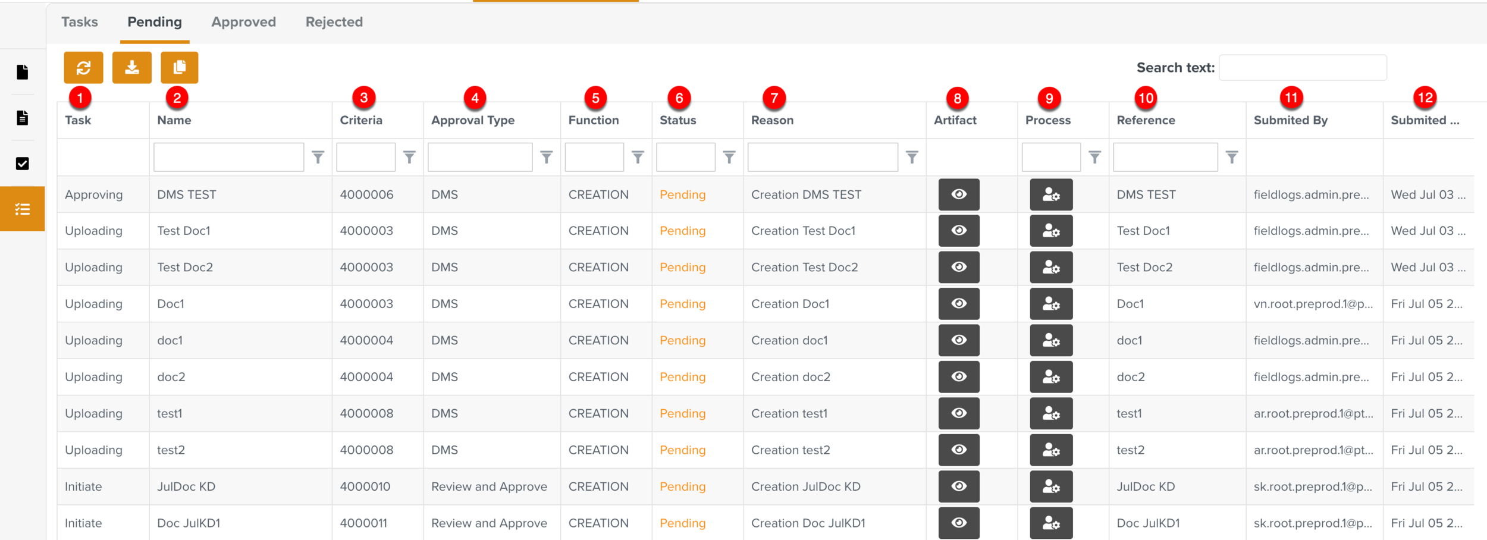
Task: Click the checked box icon in sidebar
Action: coord(23,164)
